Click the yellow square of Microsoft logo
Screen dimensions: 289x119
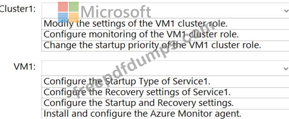[74, 17]
